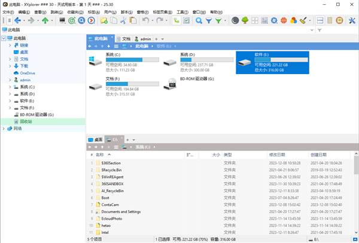Toggle the branch tree-view button
Image resolution: width=359 pixels, height=243 pixels.
click(177, 20)
